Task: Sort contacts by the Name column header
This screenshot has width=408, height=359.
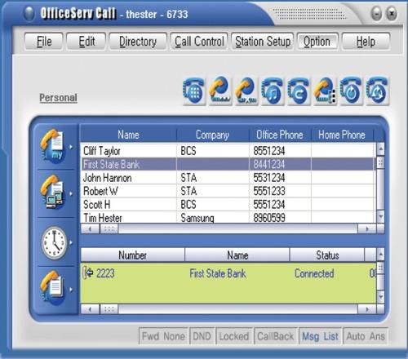Action: click(x=128, y=135)
